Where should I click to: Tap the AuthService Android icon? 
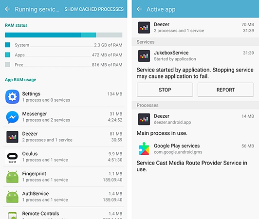(x=12, y=197)
